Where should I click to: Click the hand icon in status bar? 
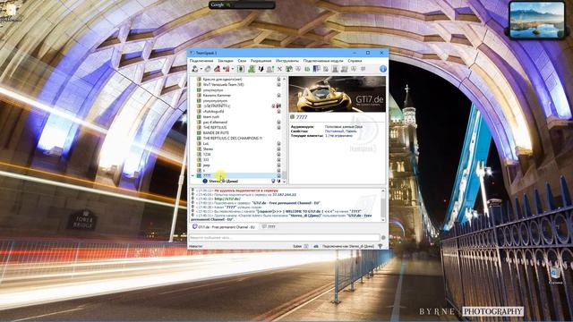316,247
